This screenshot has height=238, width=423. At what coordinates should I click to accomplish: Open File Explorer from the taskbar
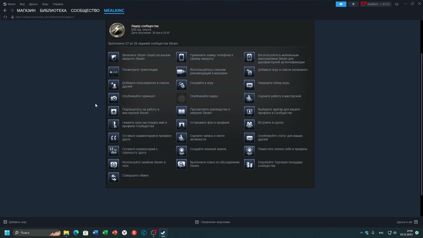66,233
